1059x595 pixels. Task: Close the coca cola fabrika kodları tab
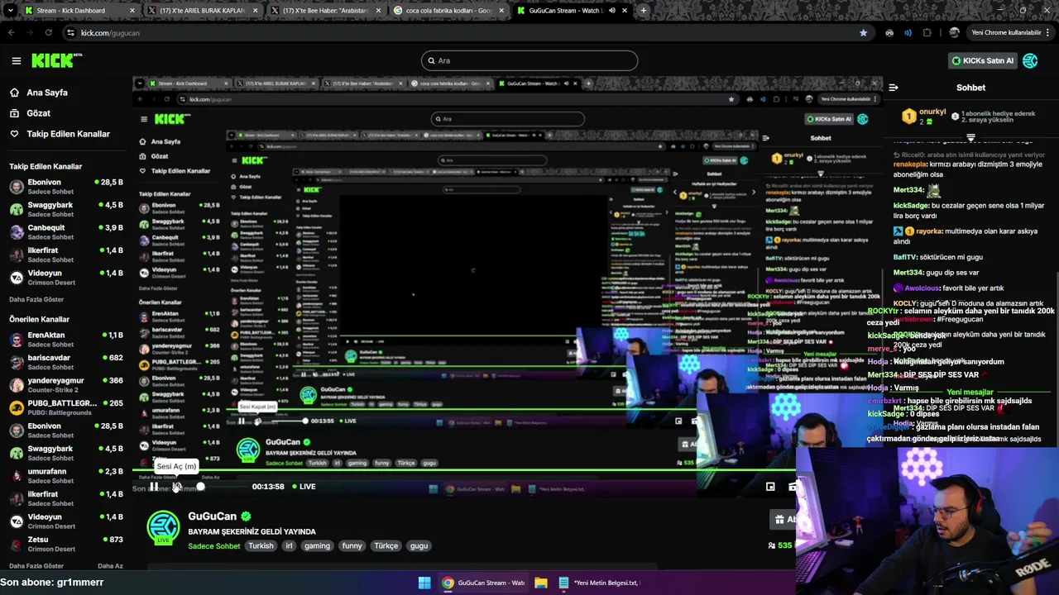click(x=501, y=11)
